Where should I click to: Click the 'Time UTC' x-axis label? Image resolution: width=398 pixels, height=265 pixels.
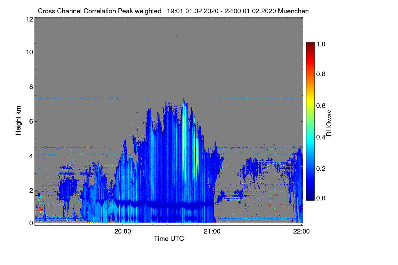tap(169, 238)
